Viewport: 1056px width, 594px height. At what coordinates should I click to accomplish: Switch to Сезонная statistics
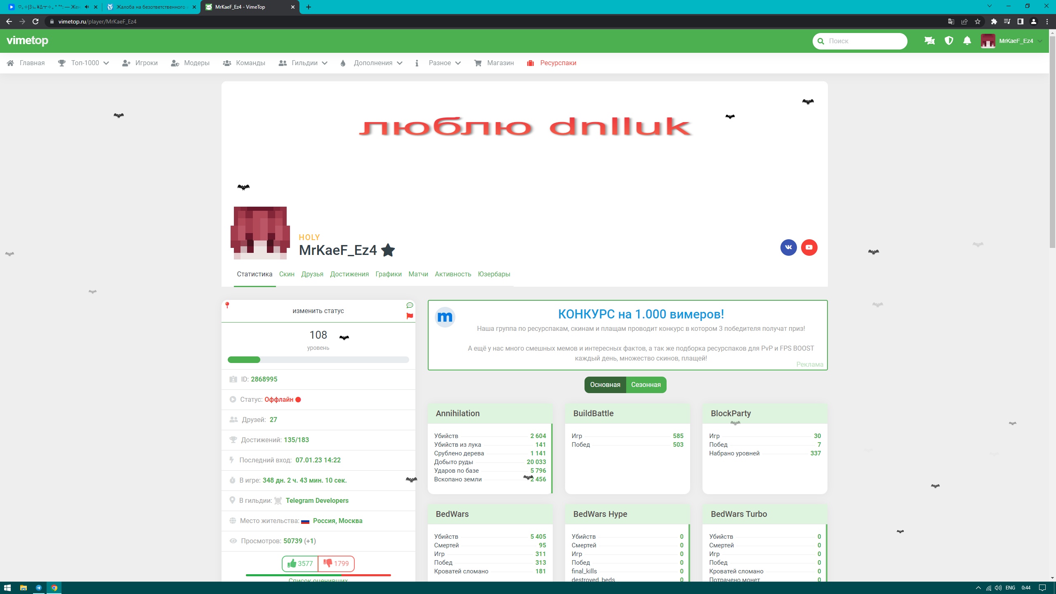(646, 384)
